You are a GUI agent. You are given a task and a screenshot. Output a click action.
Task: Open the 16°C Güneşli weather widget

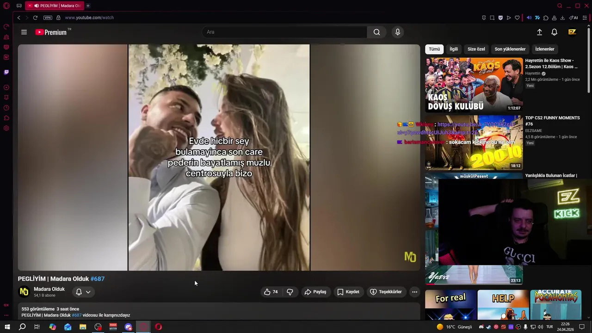454,327
